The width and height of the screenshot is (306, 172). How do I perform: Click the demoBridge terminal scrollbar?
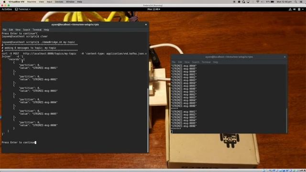tap(148, 120)
